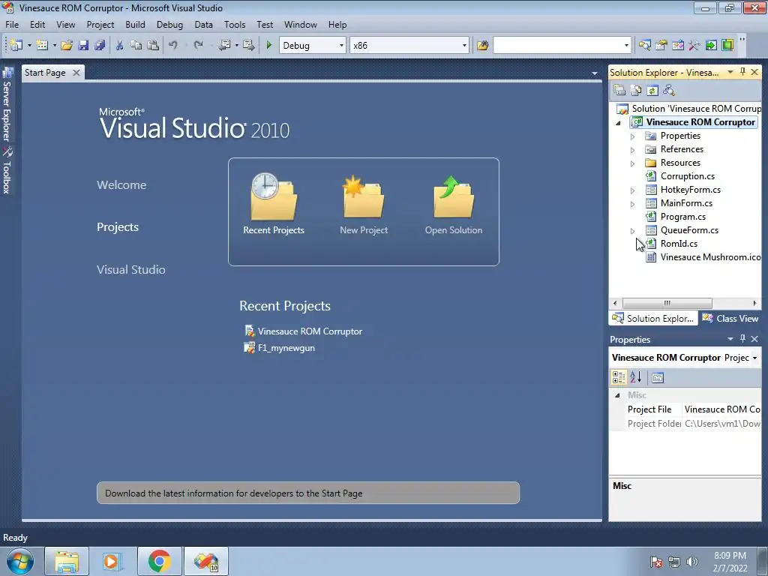Image resolution: width=768 pixels, height=576 pixels.
Task: Expand the Resources folder node
Action: tap(632, 163)
